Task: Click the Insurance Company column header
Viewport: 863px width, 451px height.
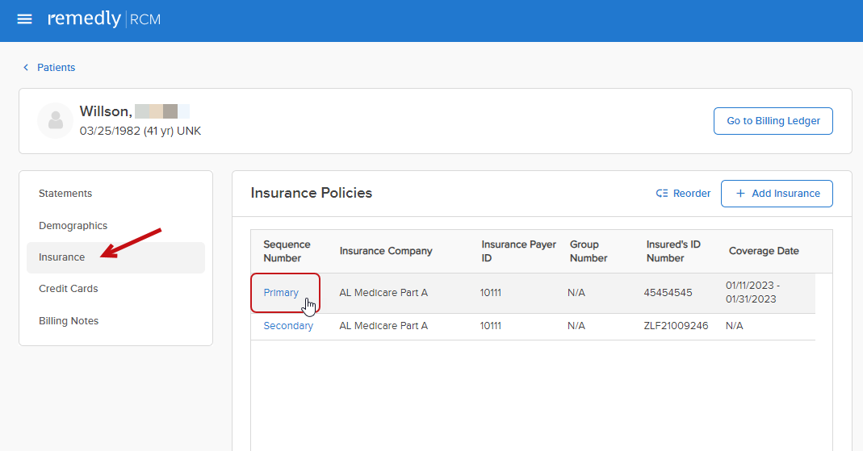Action: click(x=386, y=251)
